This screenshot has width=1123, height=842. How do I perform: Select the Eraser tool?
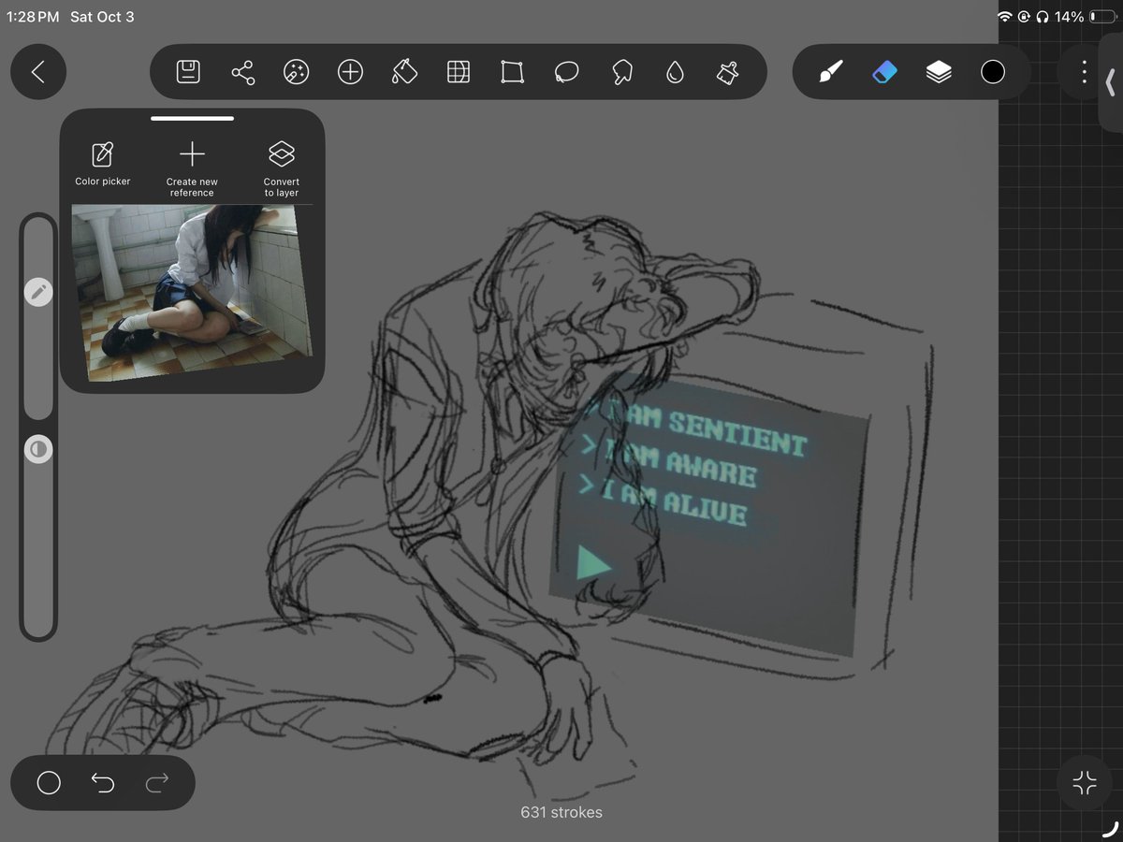(x=884, y=72)
